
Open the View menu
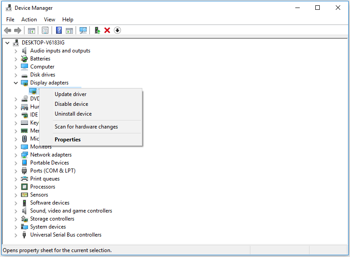(49, 20)
